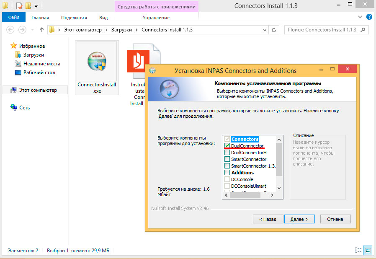Open Explorer help question mark icon

pos(369,17)
